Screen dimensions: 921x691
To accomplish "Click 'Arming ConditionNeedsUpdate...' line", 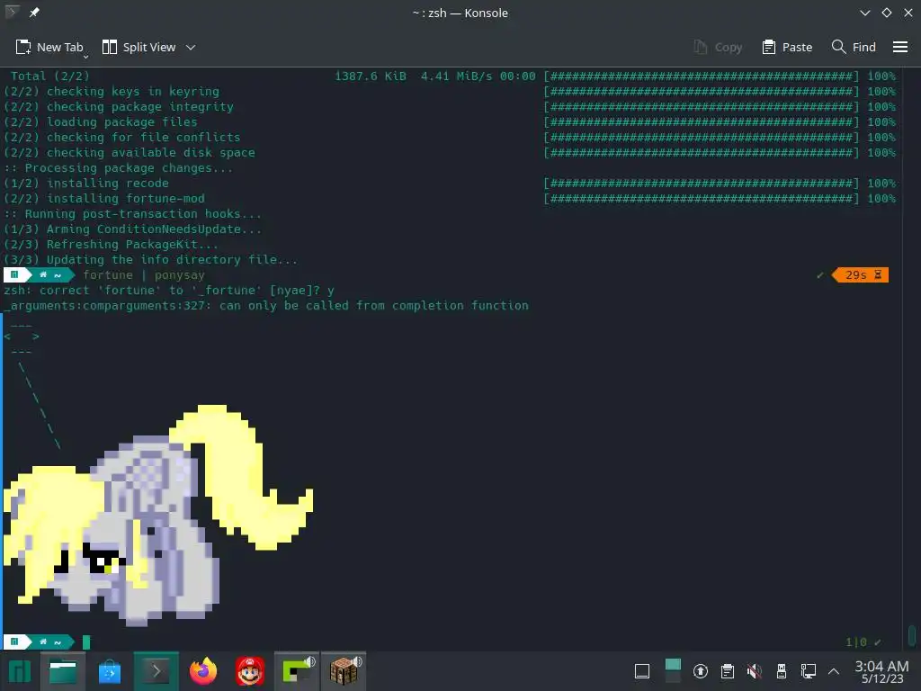I will (x=133, y=229).
